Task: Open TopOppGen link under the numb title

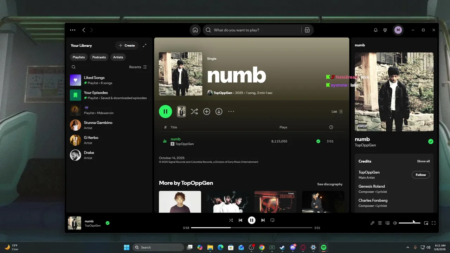Action: (x=223, y=93)
